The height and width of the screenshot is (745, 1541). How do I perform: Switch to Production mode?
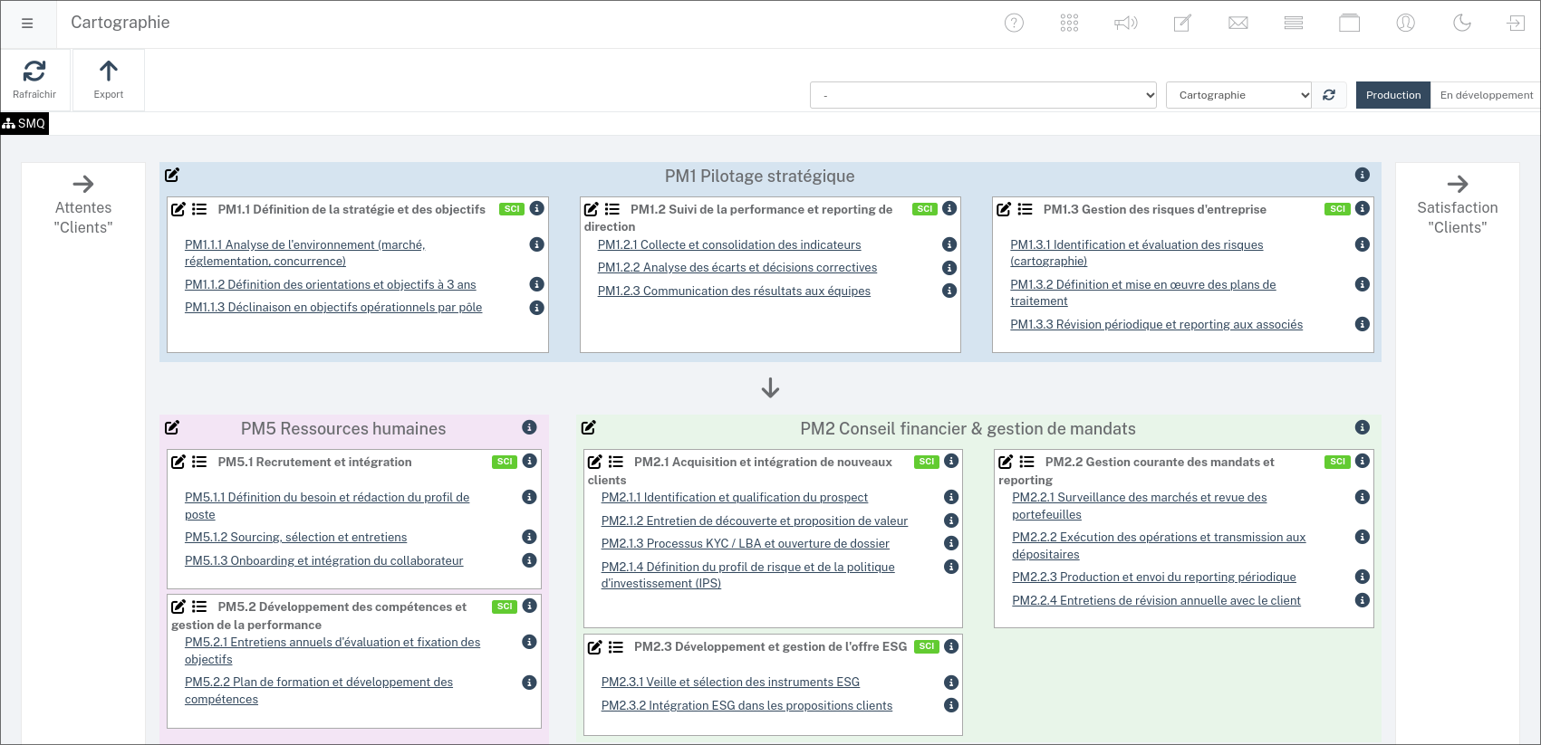pyautogui.click(x=1392, y=95)
